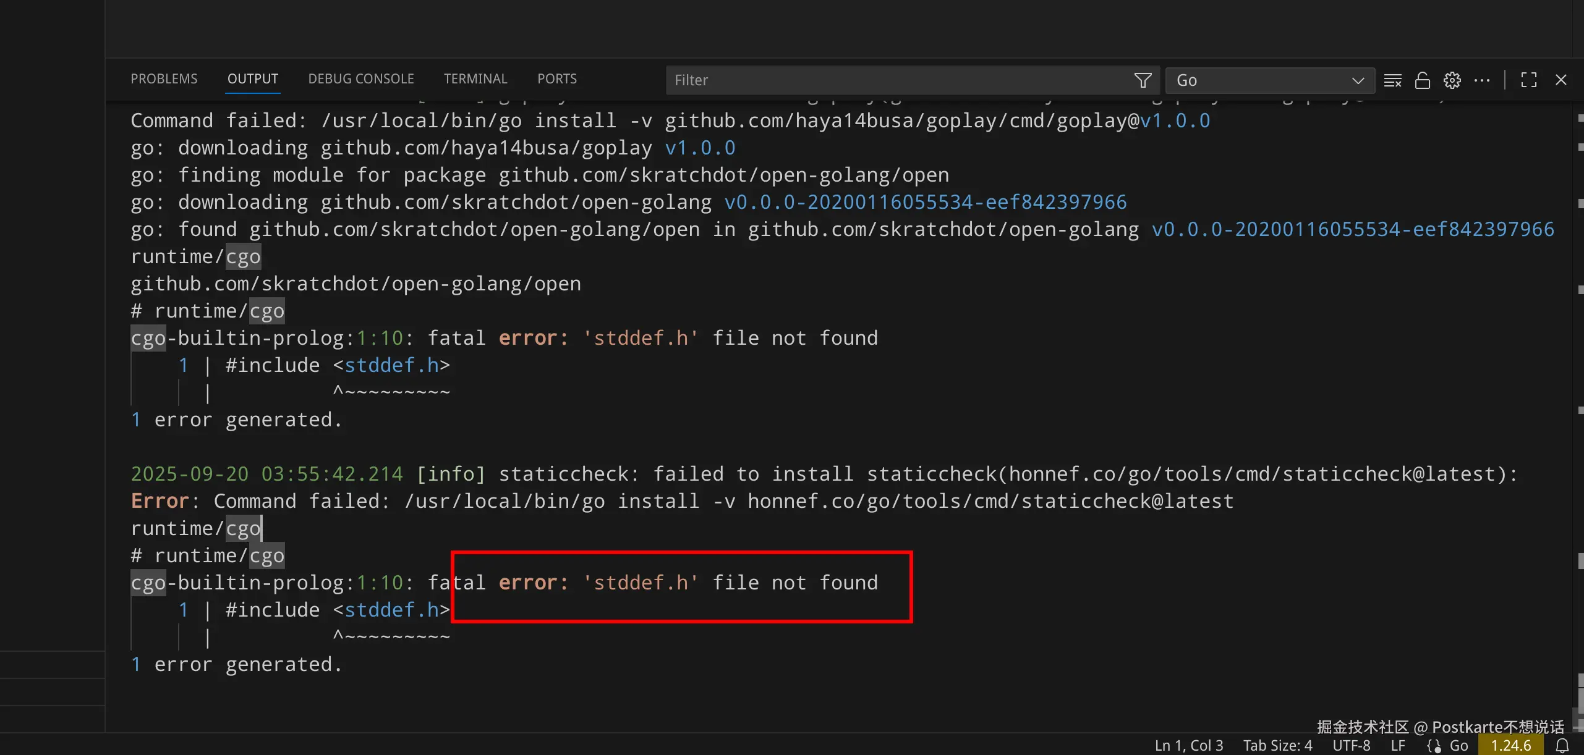Maximize the panel size
1584x755 pixels.
(x=1528, y=80)
